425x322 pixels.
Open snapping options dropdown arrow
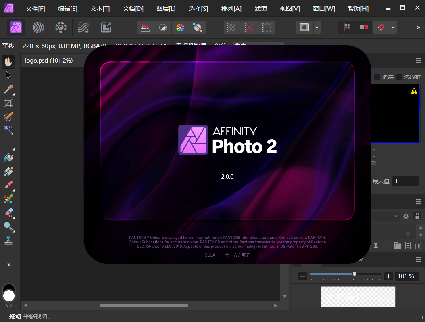coord(393,27)
